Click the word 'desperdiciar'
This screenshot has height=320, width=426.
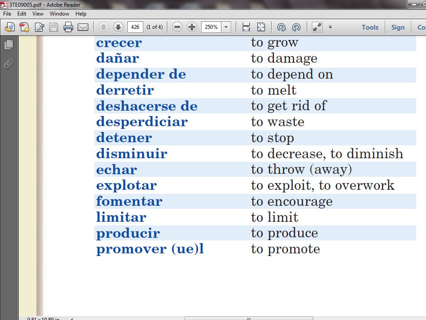click(x=142, y=122)
